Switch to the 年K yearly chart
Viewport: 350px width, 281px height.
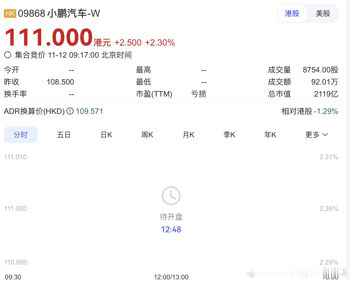(270, 134)
